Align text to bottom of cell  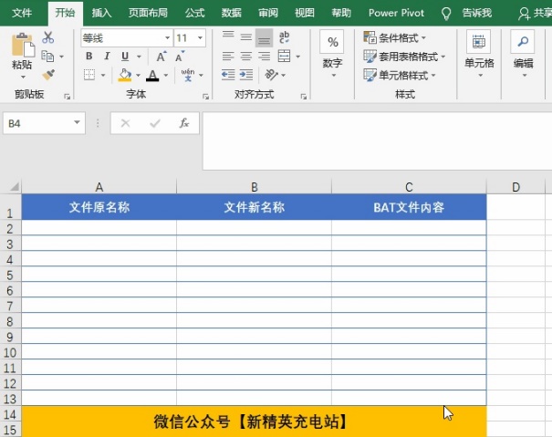coord(264,37)
